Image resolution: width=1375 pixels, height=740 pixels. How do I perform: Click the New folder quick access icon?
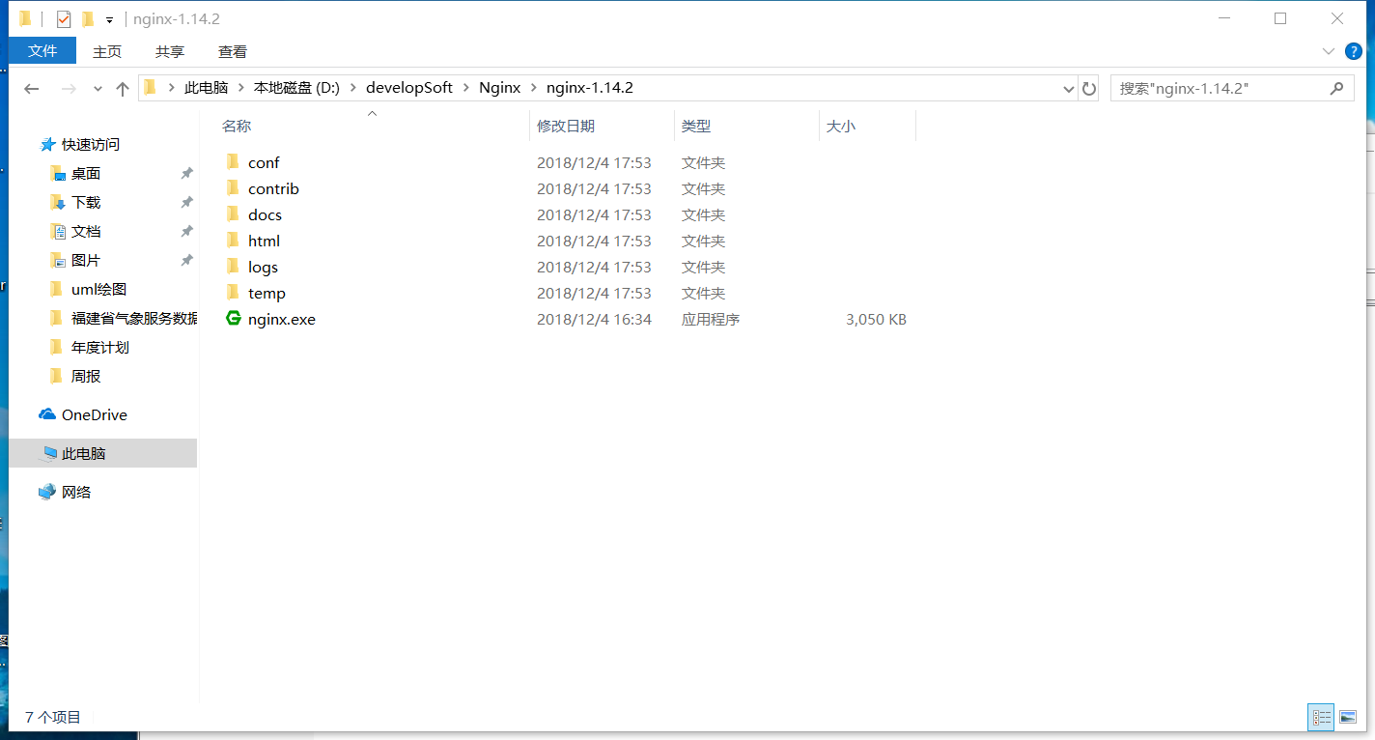click(x=88, y=19)
